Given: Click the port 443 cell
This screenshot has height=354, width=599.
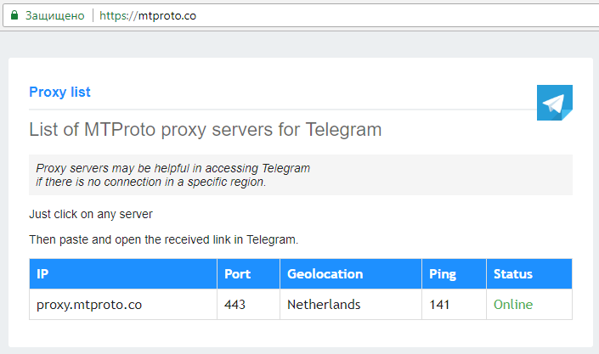Looking at the screenshot, I should 248,305.
